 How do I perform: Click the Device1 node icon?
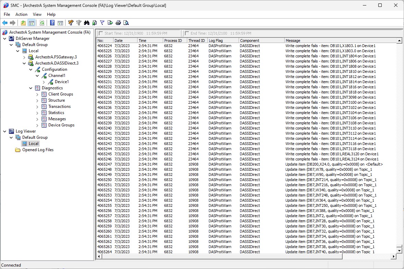(50, 82)
